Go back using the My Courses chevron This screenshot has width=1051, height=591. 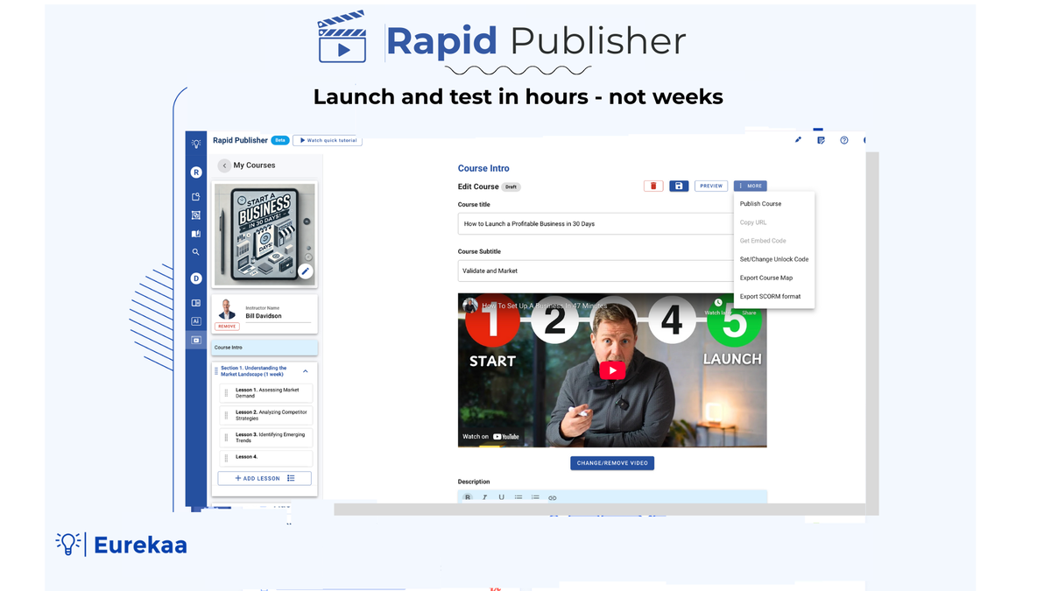pos(224,165)
